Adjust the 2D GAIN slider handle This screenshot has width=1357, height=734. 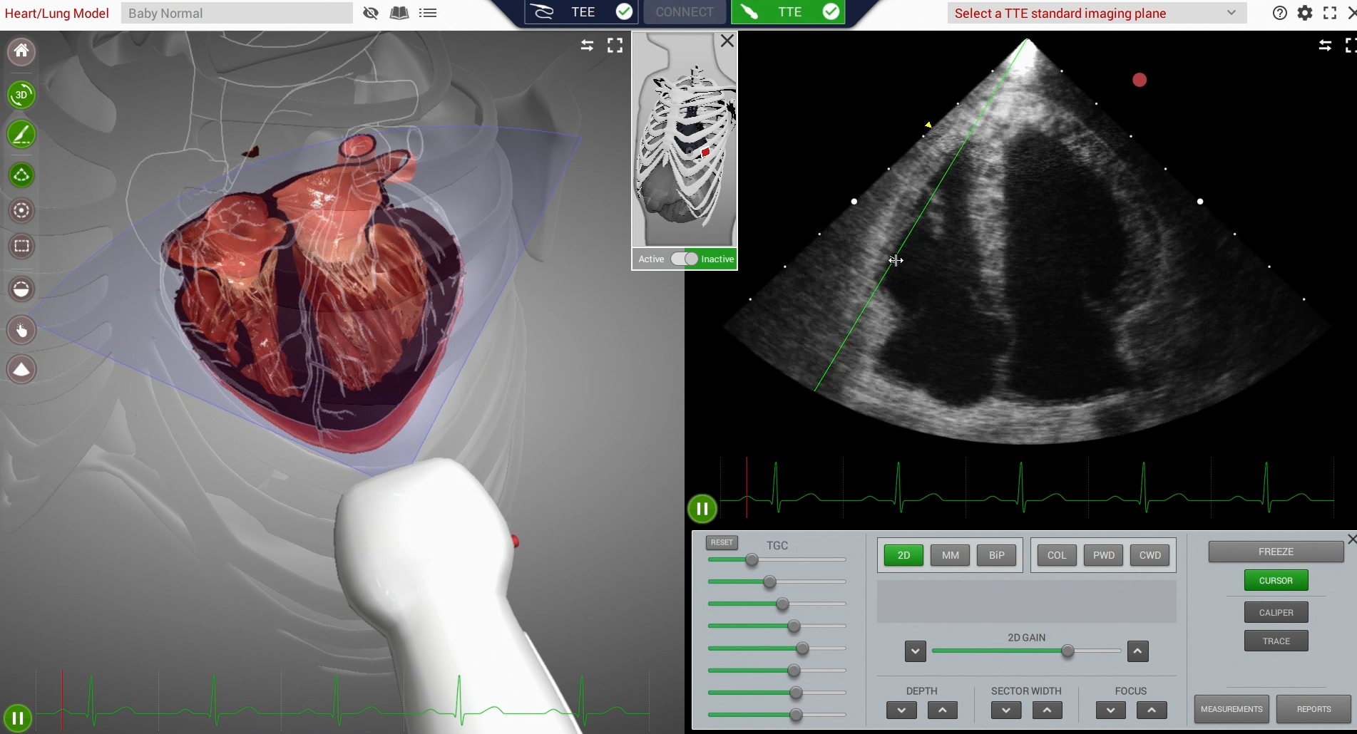point(1067,651)
